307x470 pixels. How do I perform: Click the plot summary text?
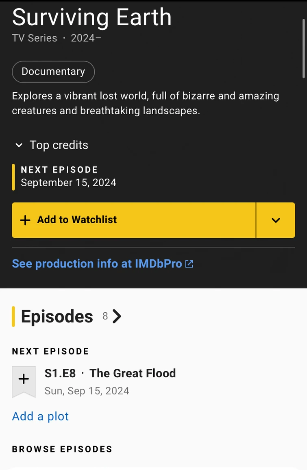click(x=145, y=103)
